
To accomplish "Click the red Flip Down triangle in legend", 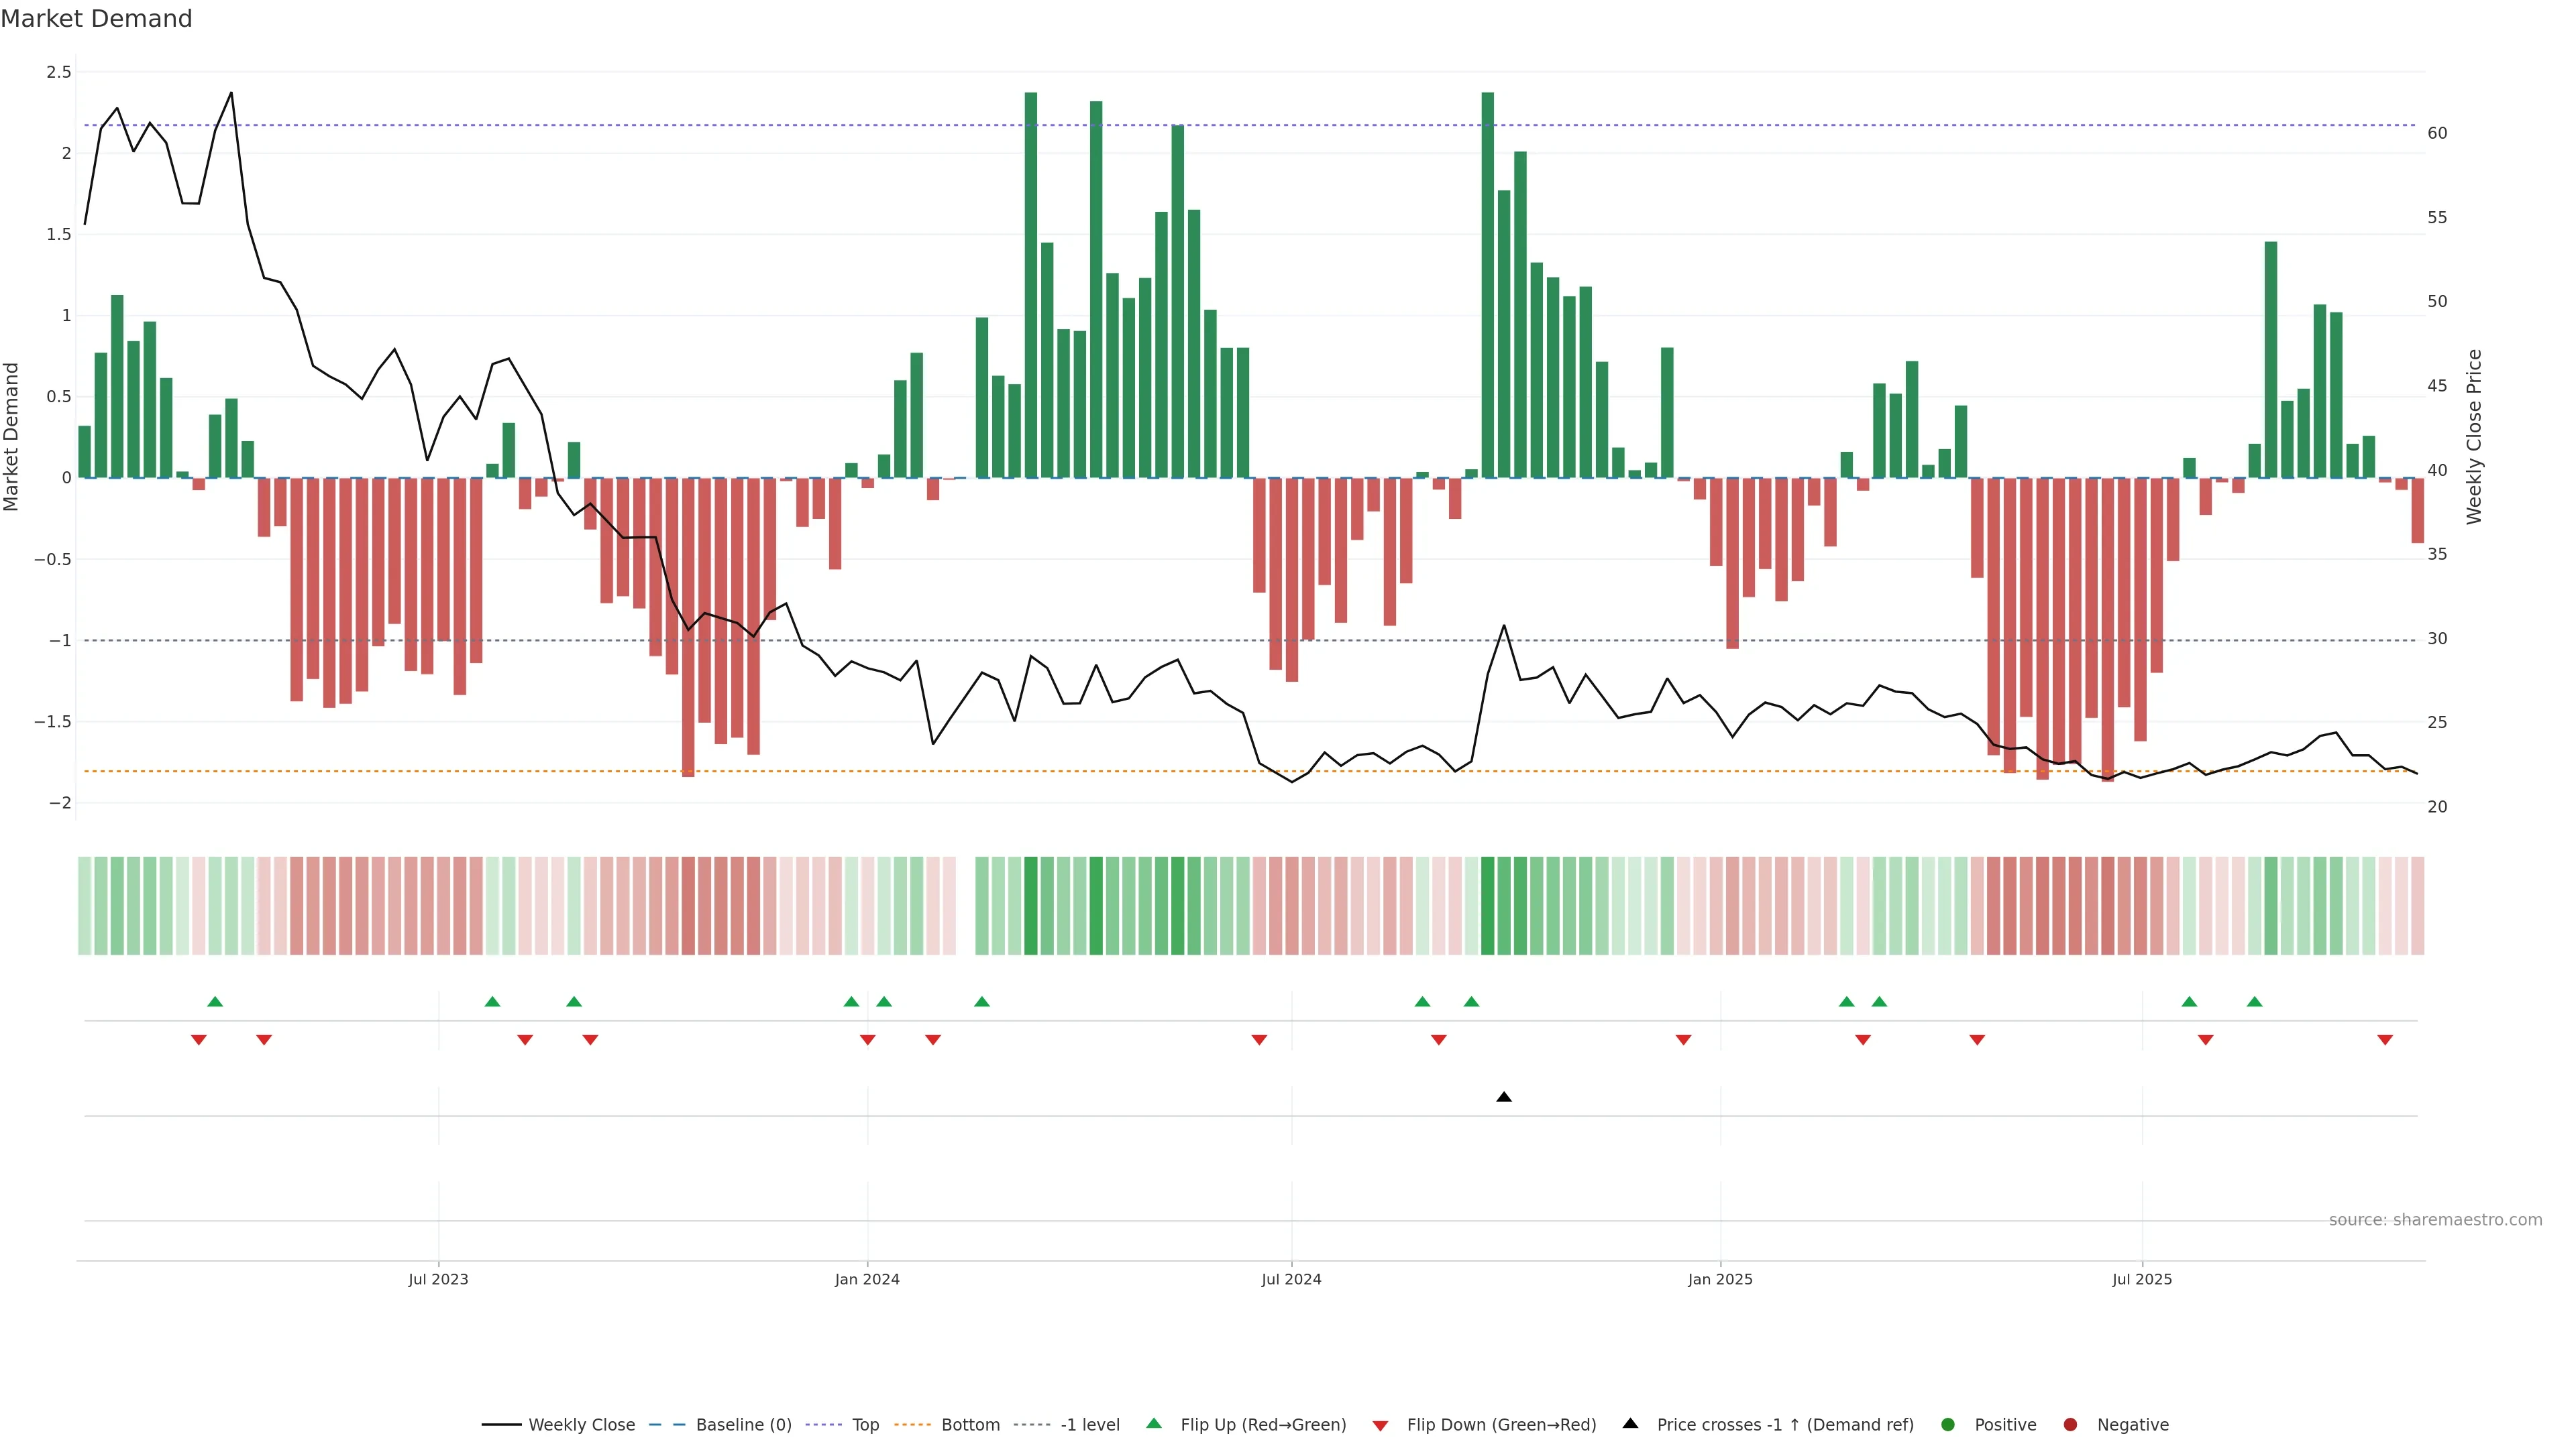I will coord(1380,1426).
